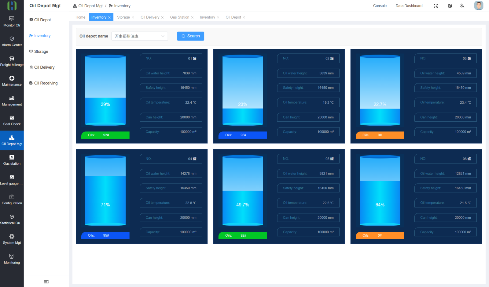Toggle fullscreen mode icon

click(x=436, y=6)
